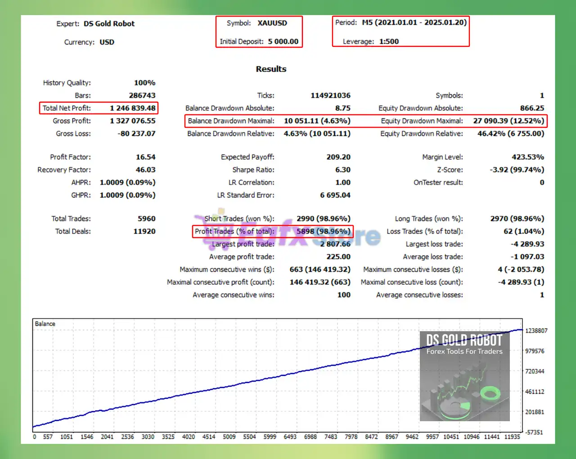The height and width of the screenshot is (459, 576).
Task: Click the DS GOLD ROBOT logo title
Action: tap(464, 340)
